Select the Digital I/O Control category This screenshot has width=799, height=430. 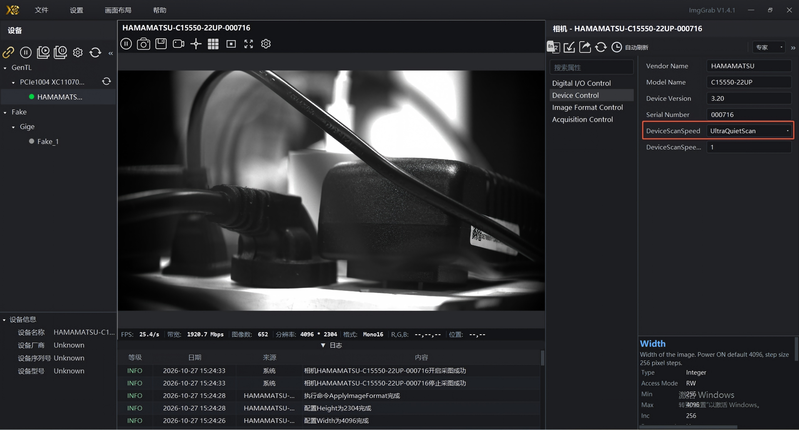591,83
